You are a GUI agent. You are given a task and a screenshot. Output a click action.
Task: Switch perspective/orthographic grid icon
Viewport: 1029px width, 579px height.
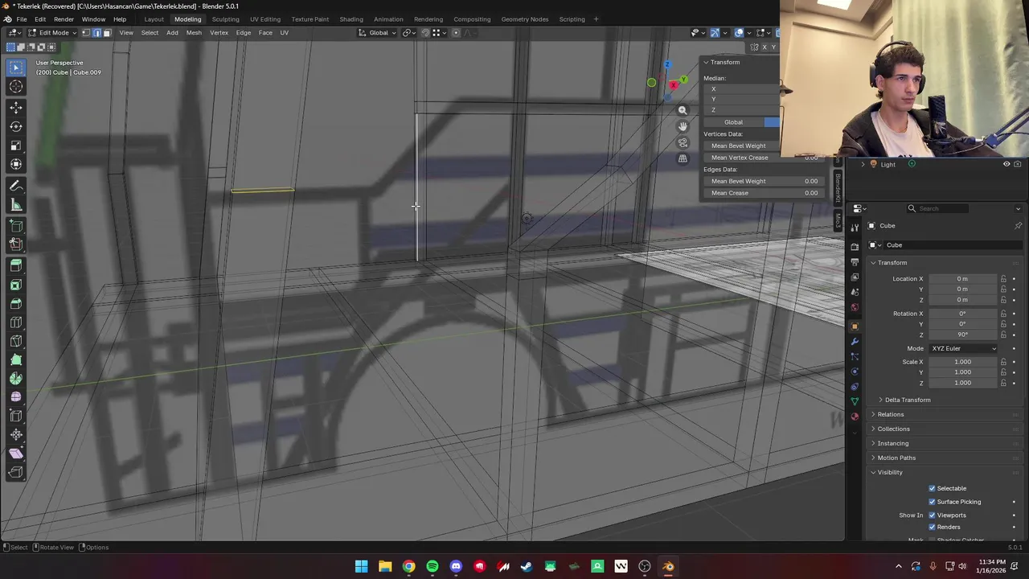(683, 158)
